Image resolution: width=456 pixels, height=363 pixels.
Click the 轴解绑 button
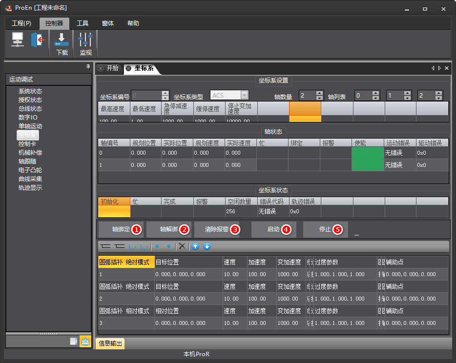(x=168, y=229)
